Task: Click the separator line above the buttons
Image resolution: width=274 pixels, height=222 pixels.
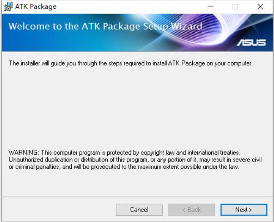Action: tap(136, 197)
